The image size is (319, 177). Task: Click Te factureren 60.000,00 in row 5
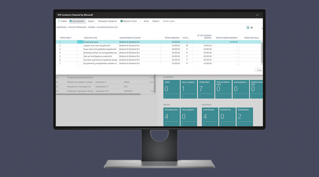(207, 56)
